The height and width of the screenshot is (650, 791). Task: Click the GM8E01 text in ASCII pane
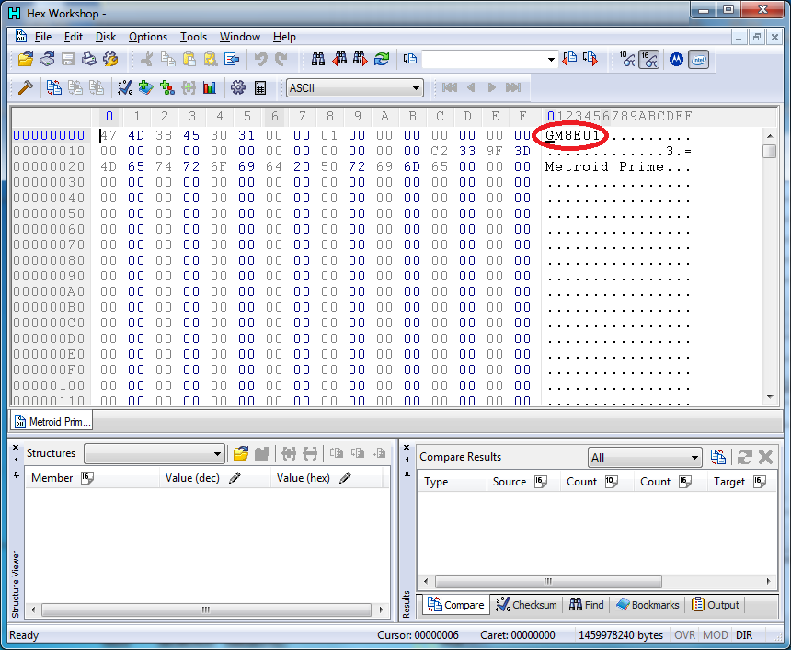(x=573, y=136)
